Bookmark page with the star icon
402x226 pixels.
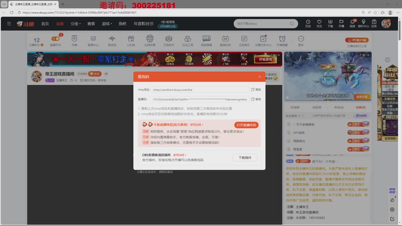click(375, 12)
